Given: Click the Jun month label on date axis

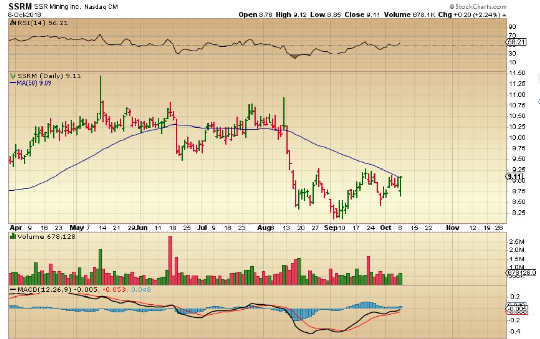Looking at the screenshot, I should (x=142, y=228).
